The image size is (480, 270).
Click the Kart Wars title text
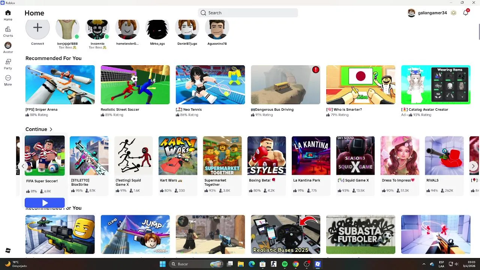click(171, 180)
